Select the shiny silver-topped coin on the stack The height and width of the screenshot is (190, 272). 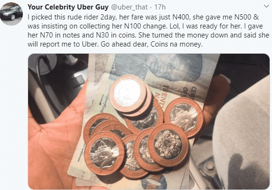tap(128, 94)
